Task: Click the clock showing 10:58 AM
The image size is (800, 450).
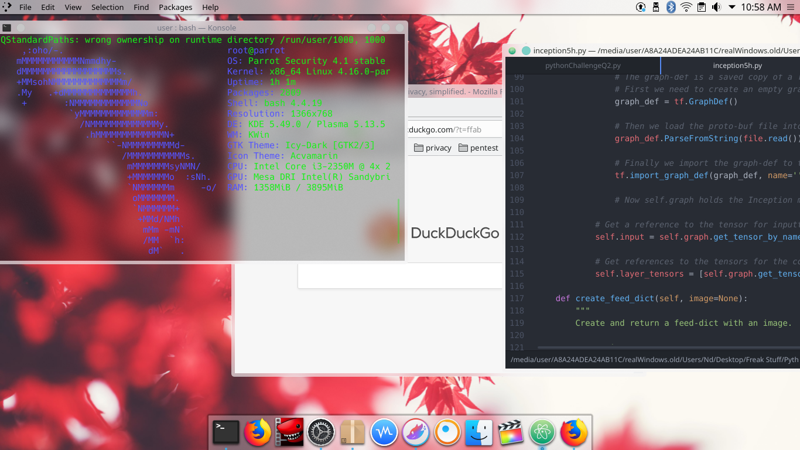Action: point(761,7)
